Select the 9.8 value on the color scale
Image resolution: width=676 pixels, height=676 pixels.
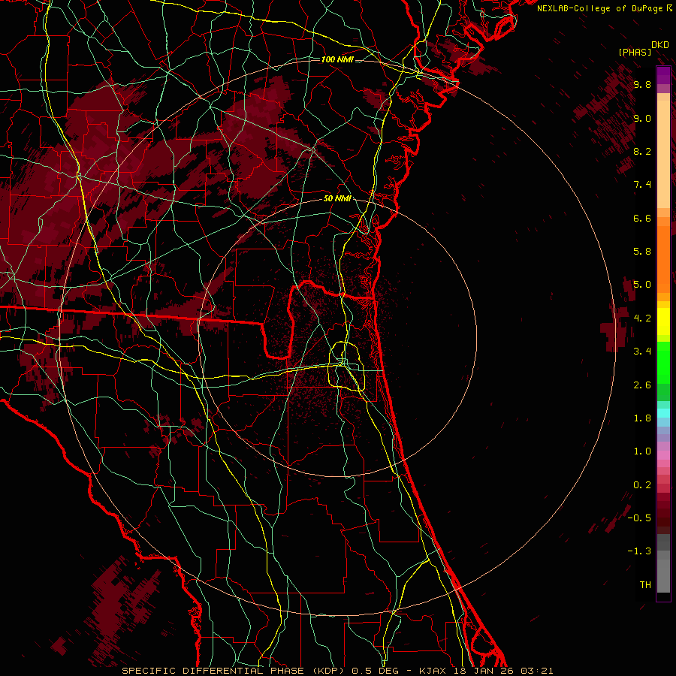(642, 85)
